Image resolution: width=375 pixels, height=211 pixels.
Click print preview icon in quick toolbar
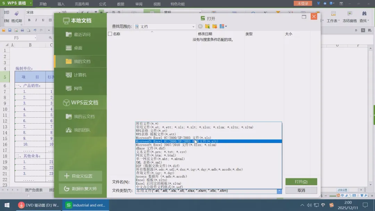28,30
